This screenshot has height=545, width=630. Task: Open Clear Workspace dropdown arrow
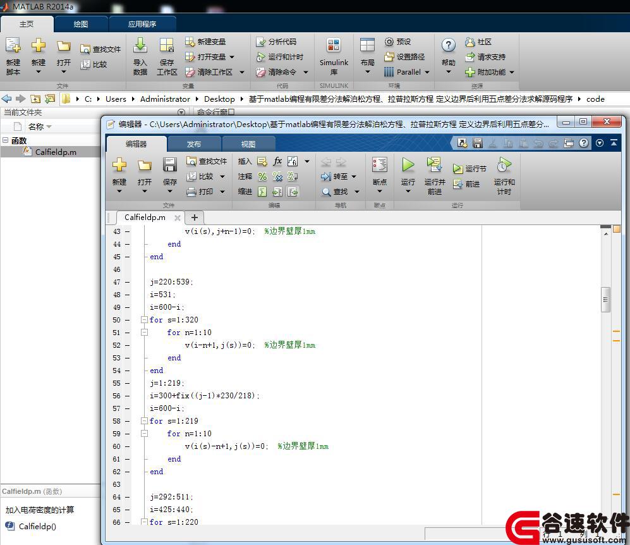tap(242, 72)
